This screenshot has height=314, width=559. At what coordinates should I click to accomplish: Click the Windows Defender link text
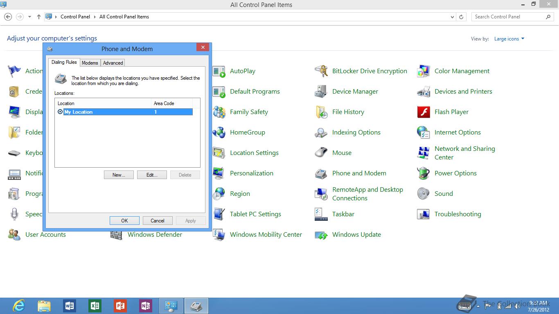click(155, 235)
